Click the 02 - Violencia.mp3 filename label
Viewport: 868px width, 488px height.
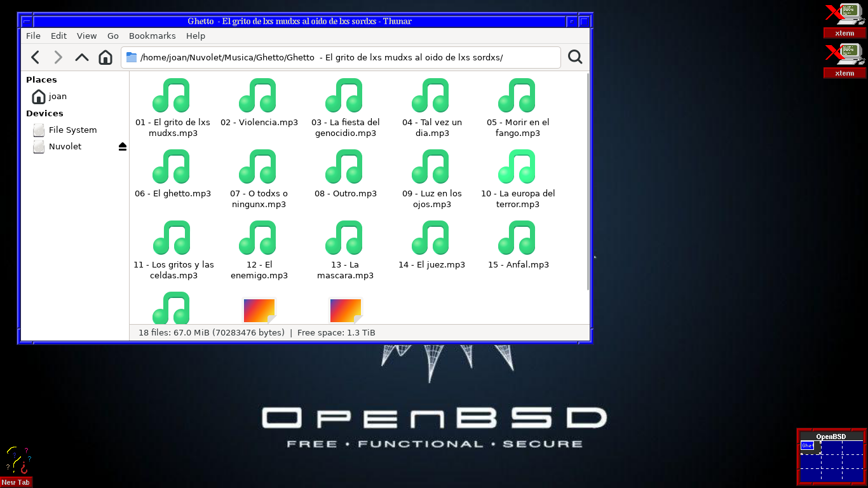[x=259, y=123]
